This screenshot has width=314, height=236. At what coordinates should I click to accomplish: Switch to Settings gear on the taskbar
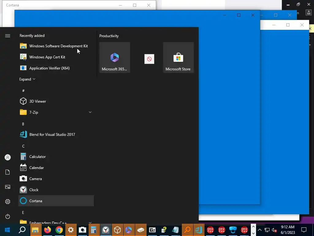pos(71,230)
